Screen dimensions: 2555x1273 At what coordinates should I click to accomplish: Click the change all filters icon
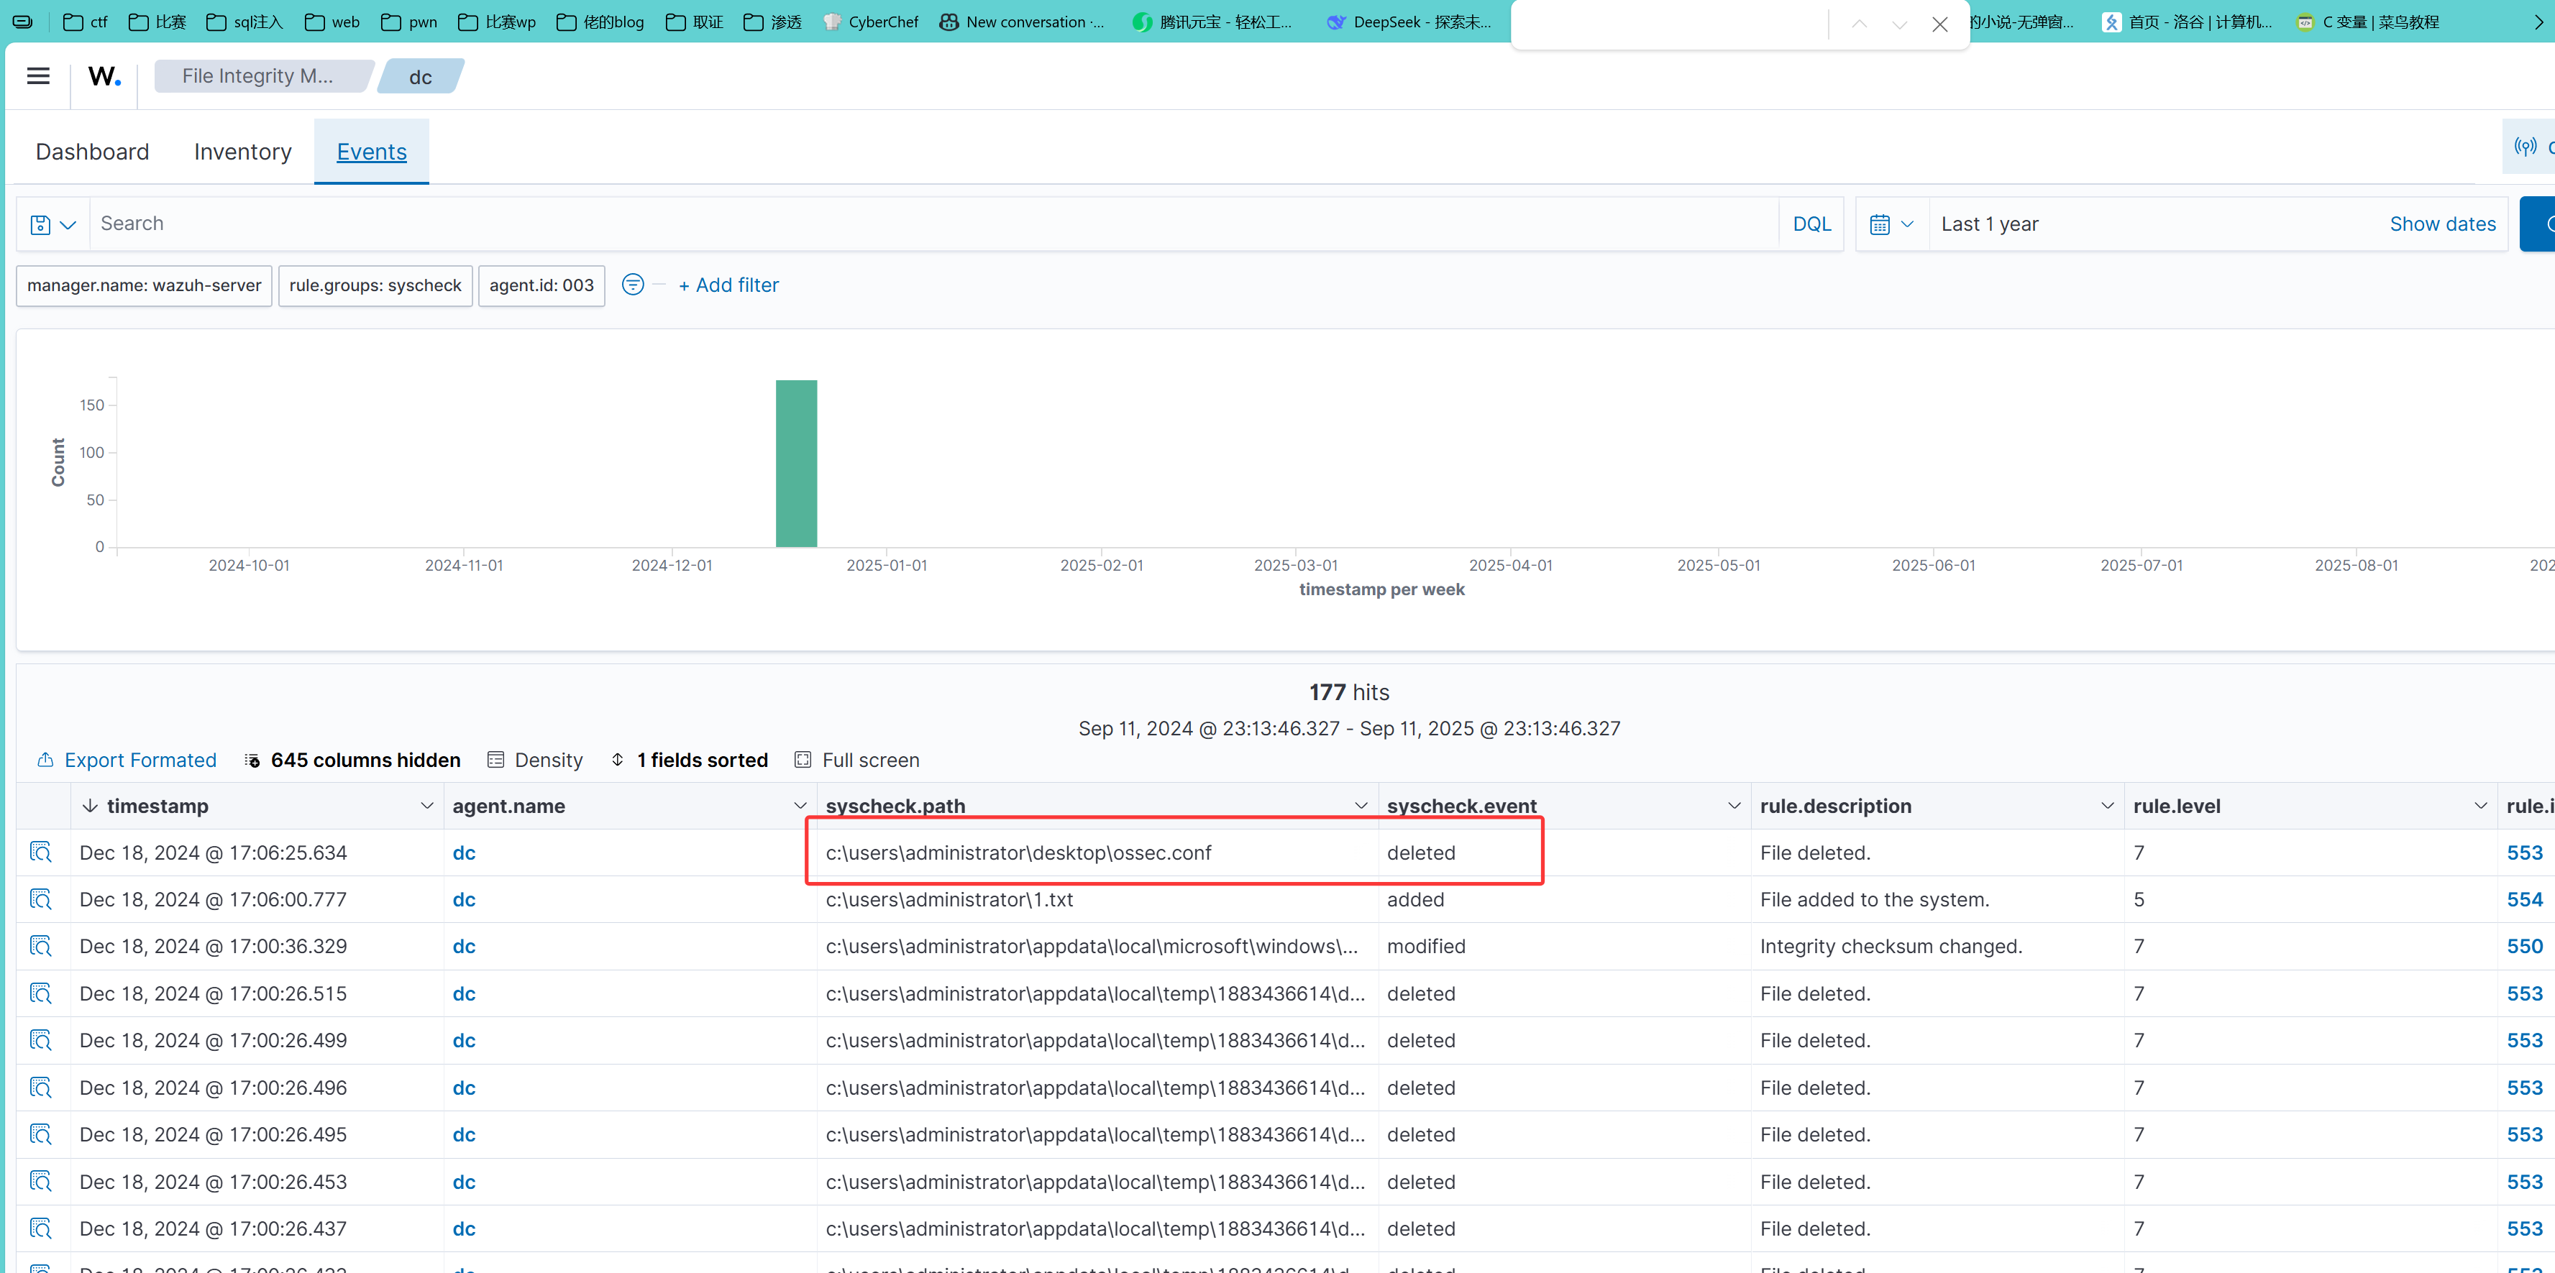click(x=632, y=285)
